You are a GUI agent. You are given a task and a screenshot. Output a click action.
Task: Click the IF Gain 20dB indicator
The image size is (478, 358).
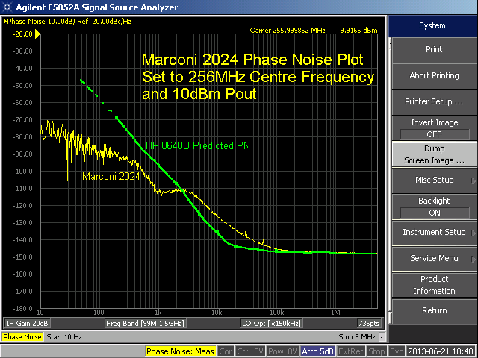(27, 323)
